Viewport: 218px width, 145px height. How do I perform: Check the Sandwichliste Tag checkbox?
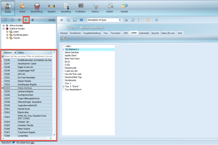pos(64,77)
